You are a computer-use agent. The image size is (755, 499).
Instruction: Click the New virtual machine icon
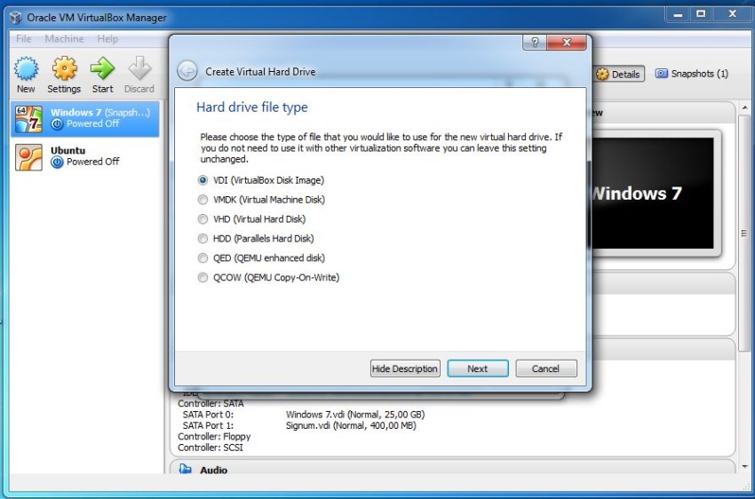pyautogui.click(x=26, y=68)
